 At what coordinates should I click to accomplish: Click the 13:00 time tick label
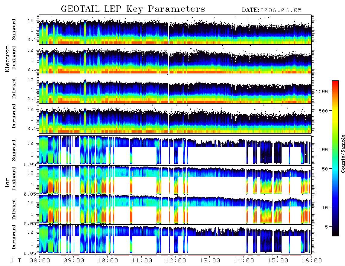coord(210,261)
